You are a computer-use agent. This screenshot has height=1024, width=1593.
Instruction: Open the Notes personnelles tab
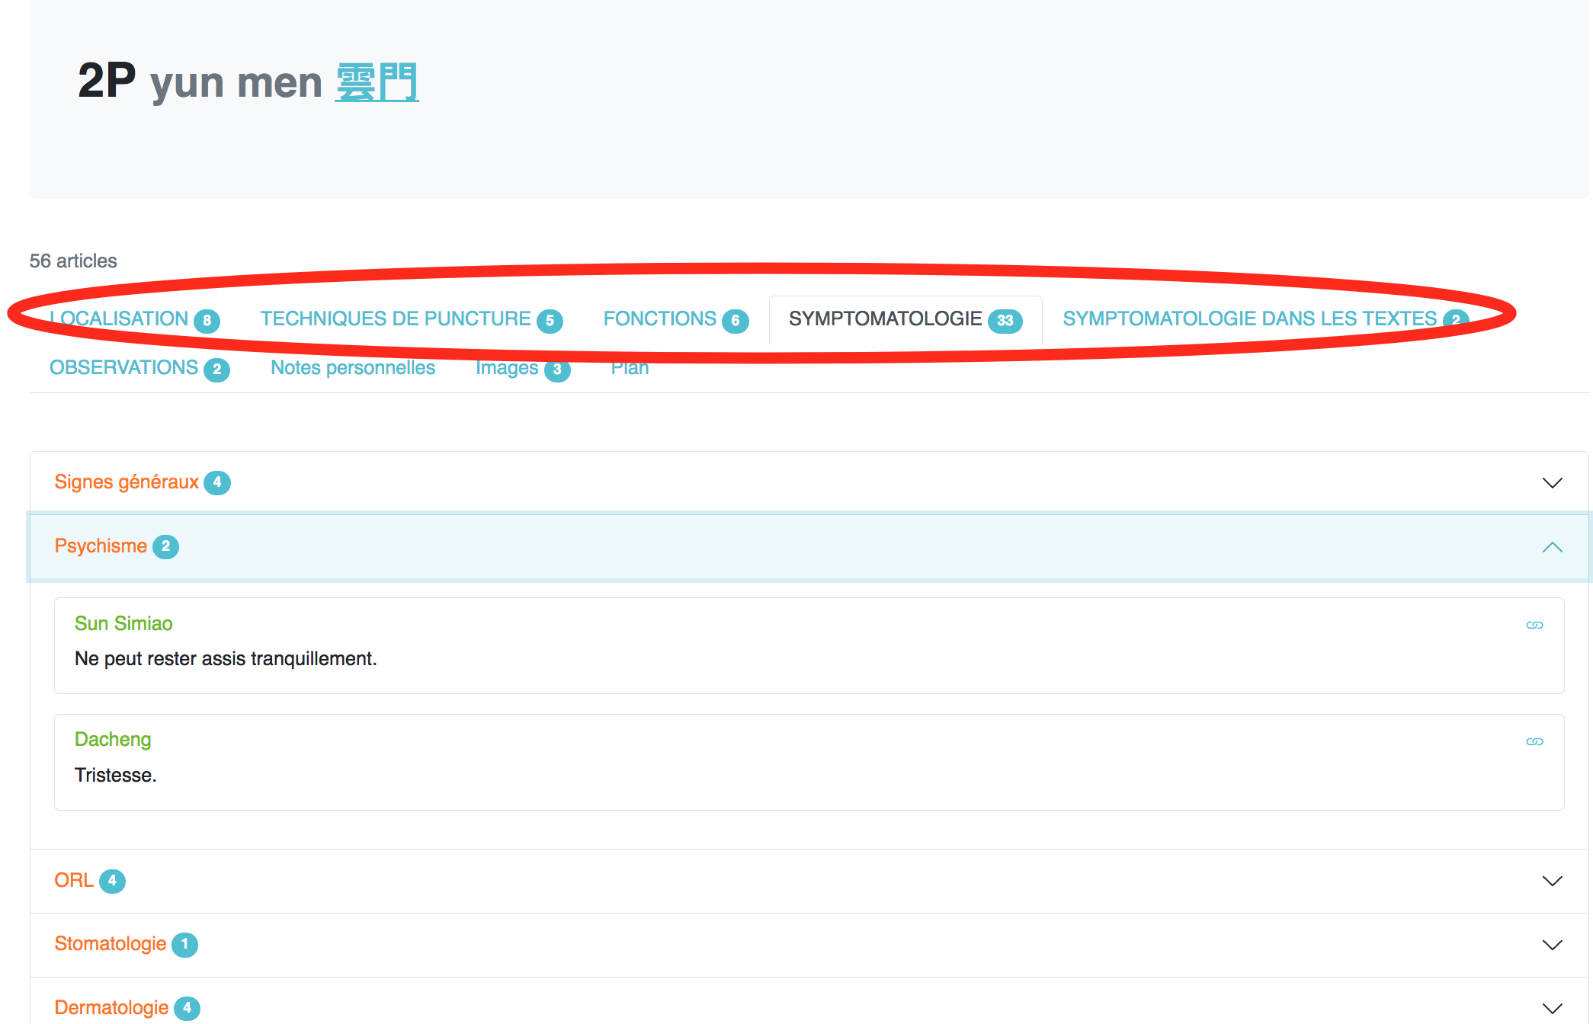tap(353, 368)
